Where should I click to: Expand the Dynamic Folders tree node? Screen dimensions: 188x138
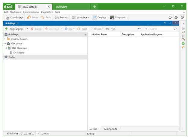5,39
